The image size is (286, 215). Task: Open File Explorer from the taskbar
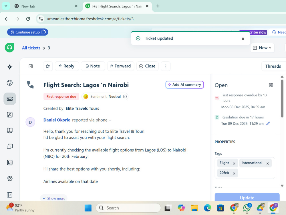tap(194, 208)
